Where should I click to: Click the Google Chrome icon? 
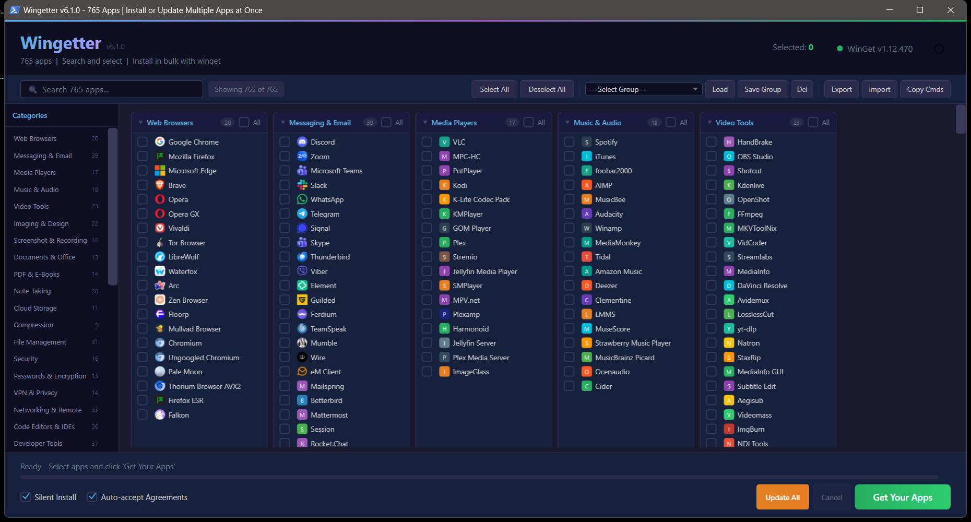pos(159,141)
